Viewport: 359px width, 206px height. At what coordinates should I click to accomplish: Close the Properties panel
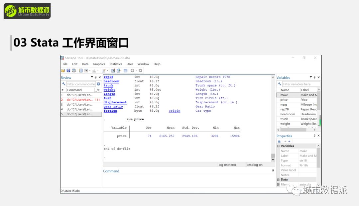(x=318, y=136)
